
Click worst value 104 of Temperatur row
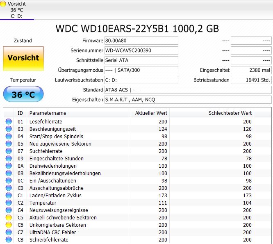click(247, 203)
